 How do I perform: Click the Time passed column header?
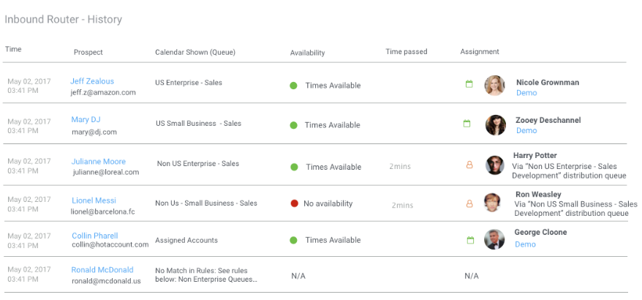[407, 52]
